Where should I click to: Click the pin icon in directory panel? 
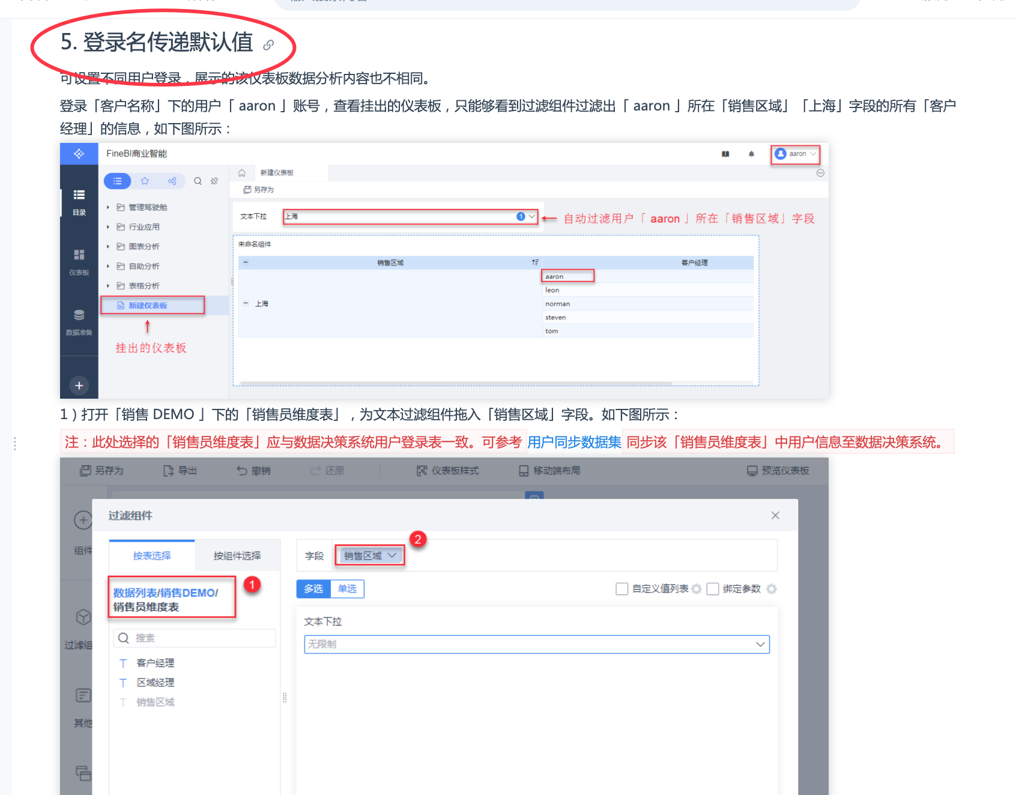point(214,181)
